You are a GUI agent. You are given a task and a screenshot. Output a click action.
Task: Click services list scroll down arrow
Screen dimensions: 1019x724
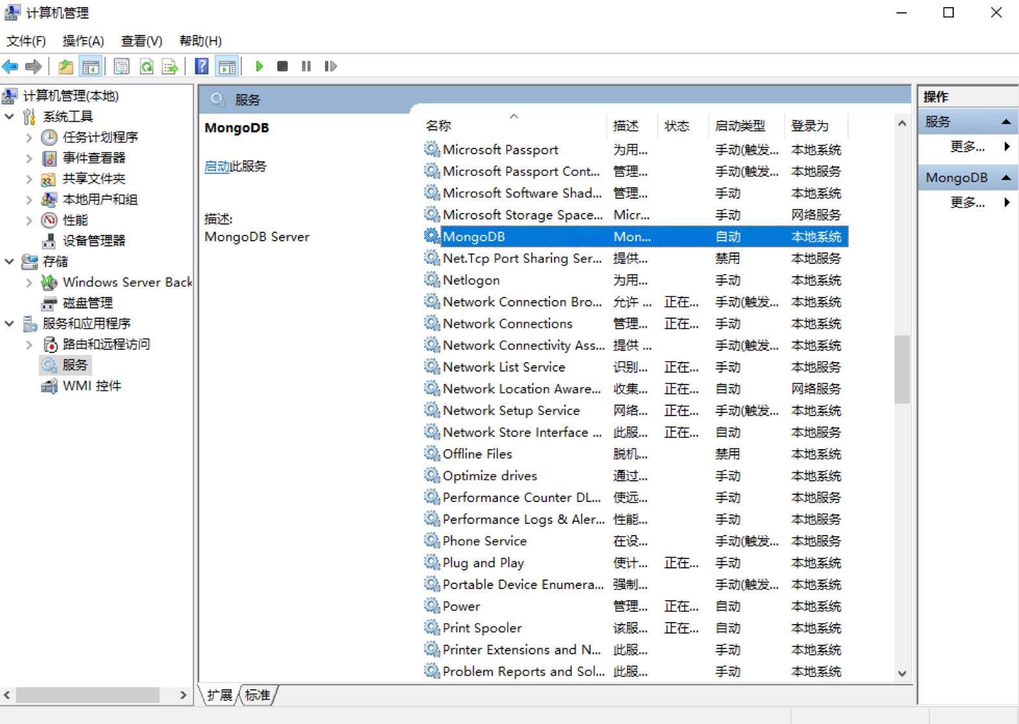coord(902,673)
